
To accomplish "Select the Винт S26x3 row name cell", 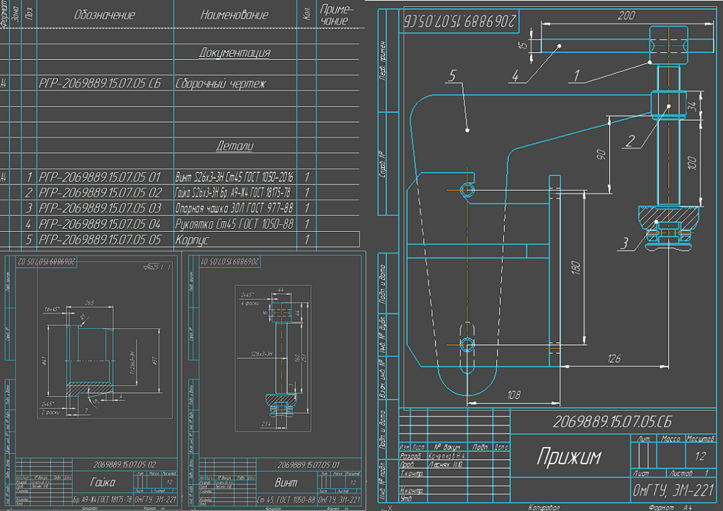I will pos(234,177).
